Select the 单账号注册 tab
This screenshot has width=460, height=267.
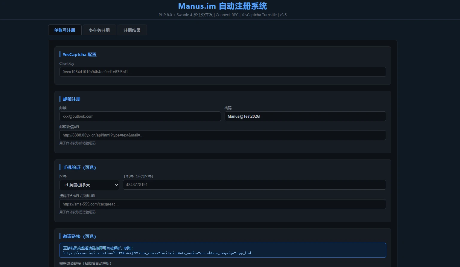click(x=65, y=30)
